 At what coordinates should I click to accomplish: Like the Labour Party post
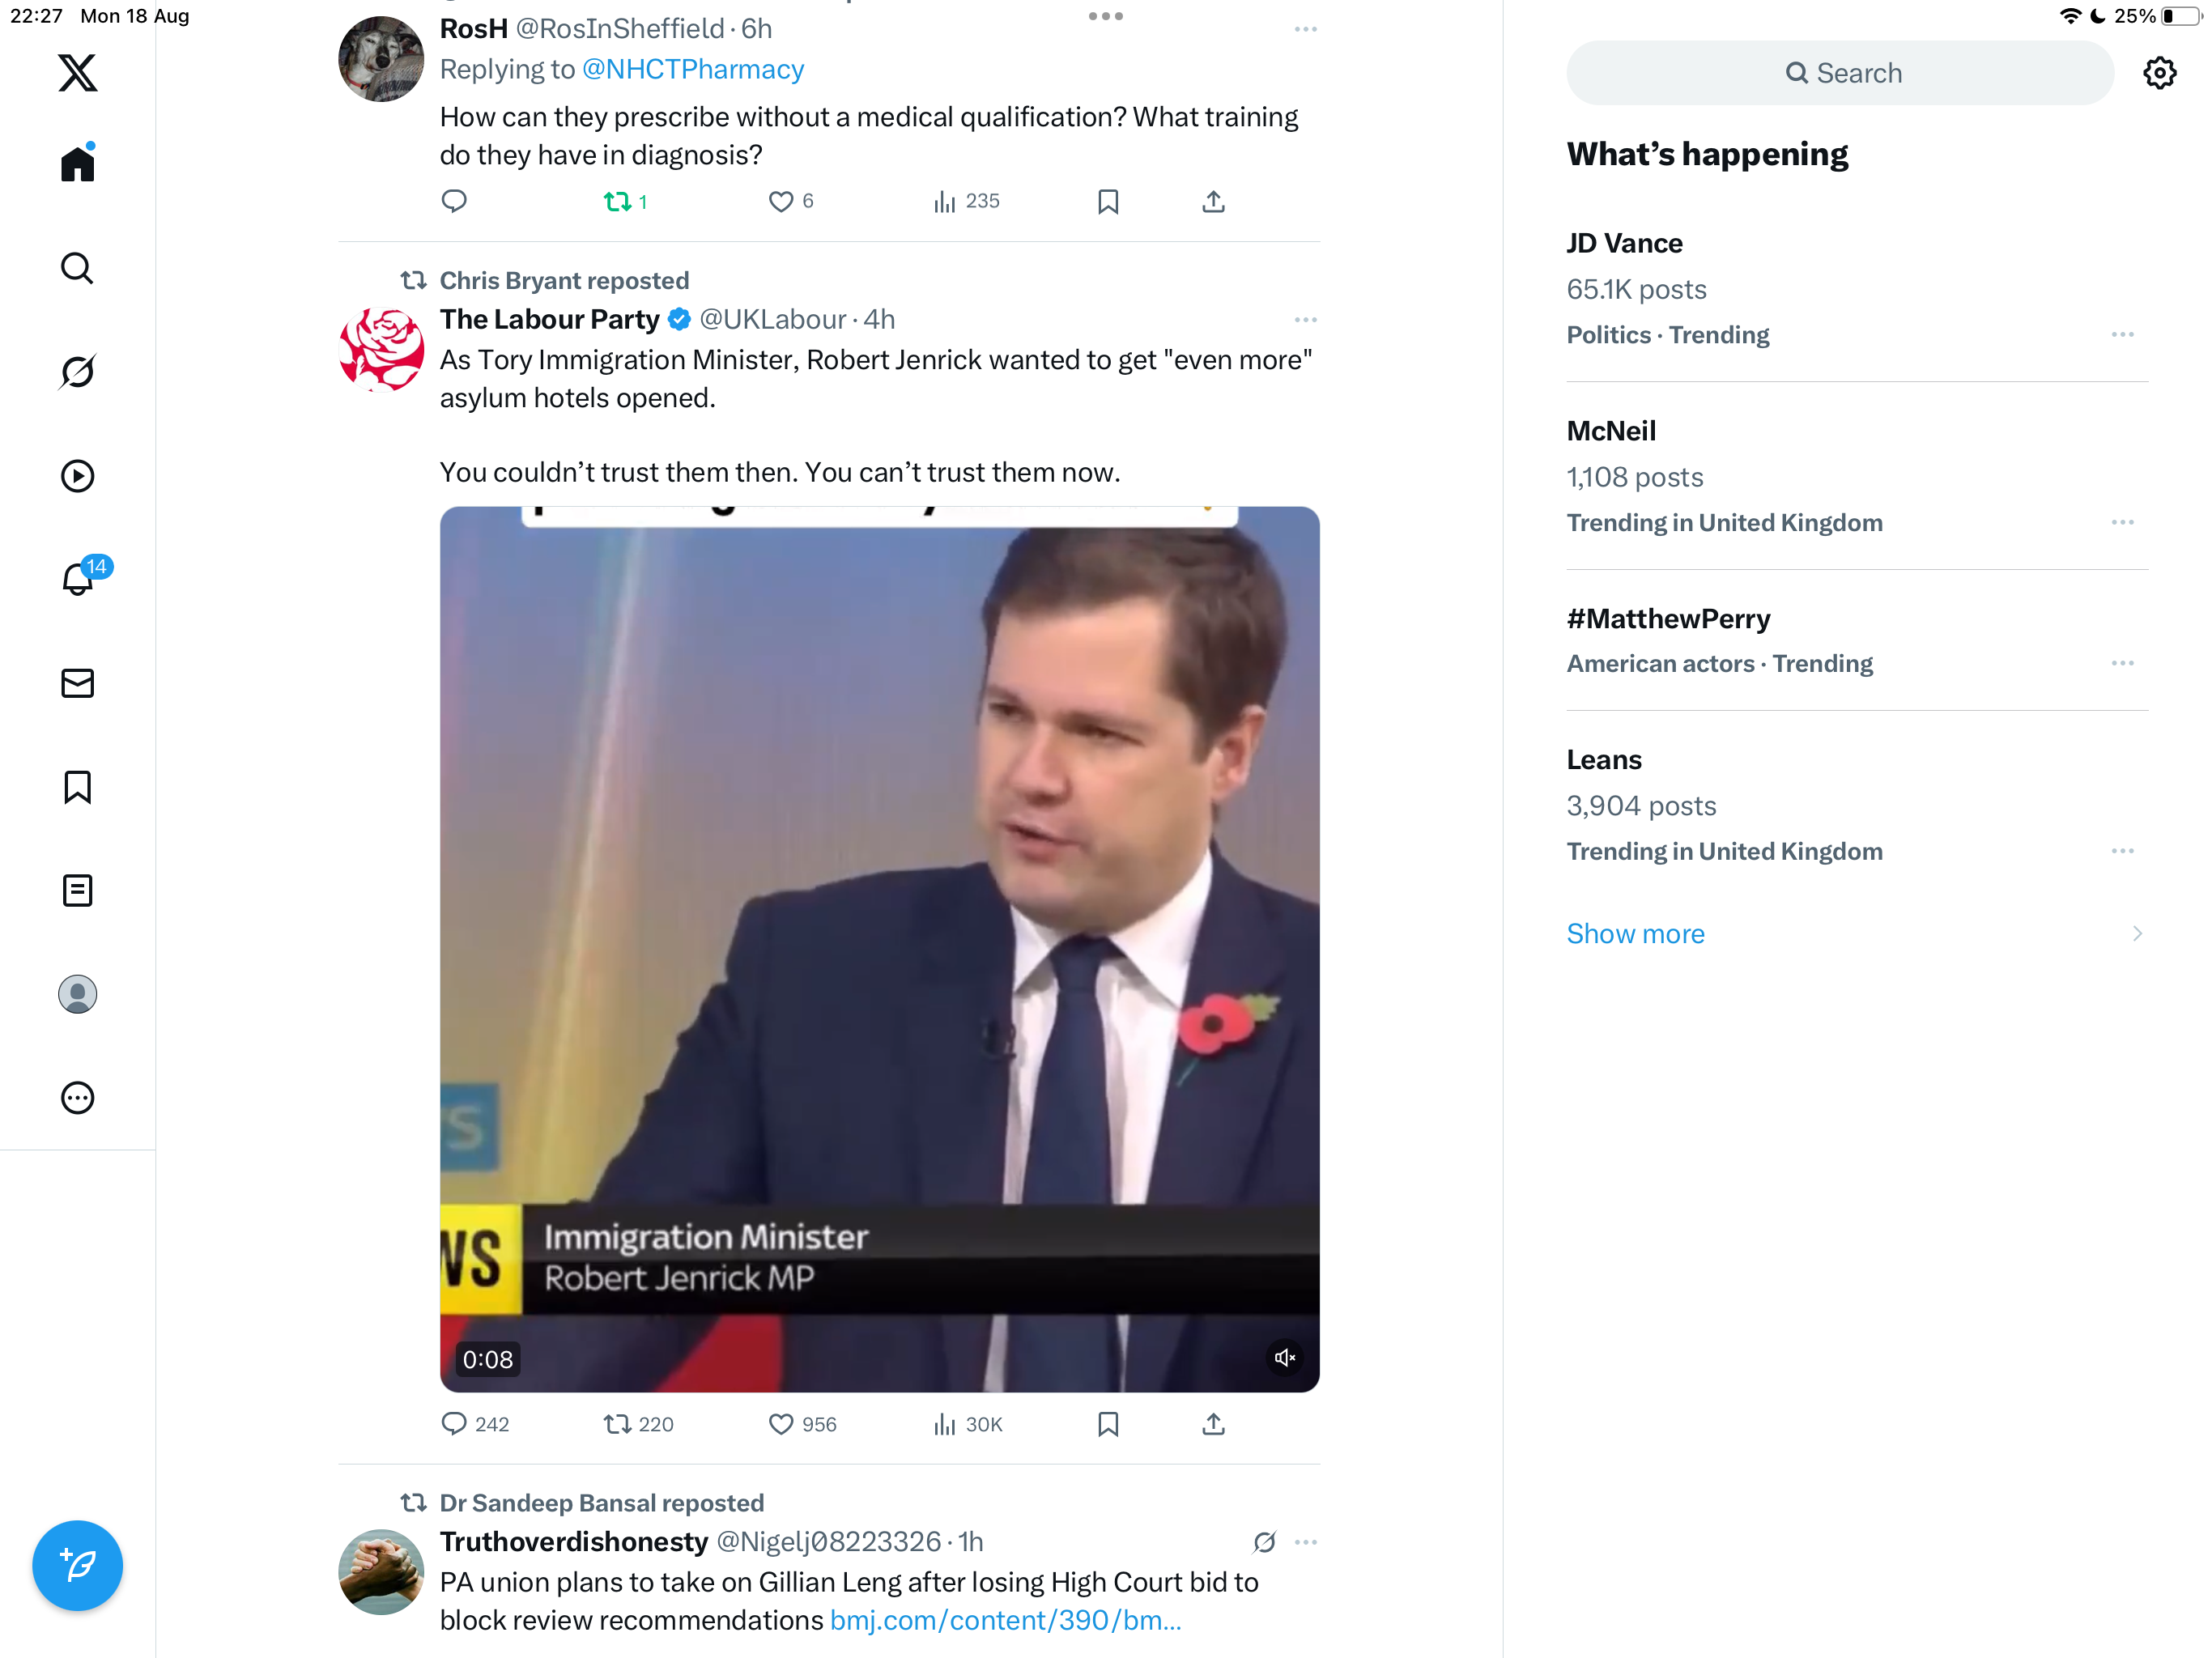click(x=781, y=1424)
